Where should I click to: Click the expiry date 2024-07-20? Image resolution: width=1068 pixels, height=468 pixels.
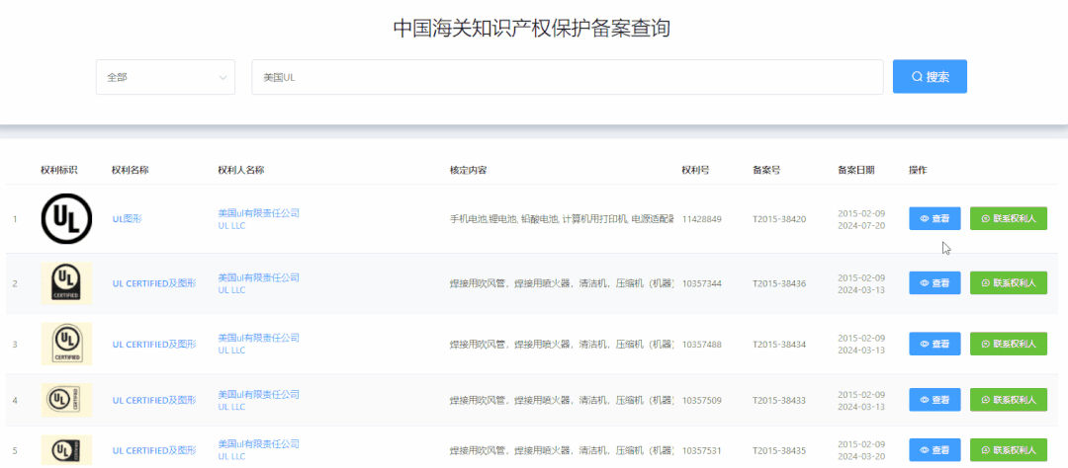[861, 226]
